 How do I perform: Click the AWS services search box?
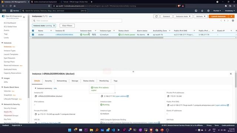[54, 11]
